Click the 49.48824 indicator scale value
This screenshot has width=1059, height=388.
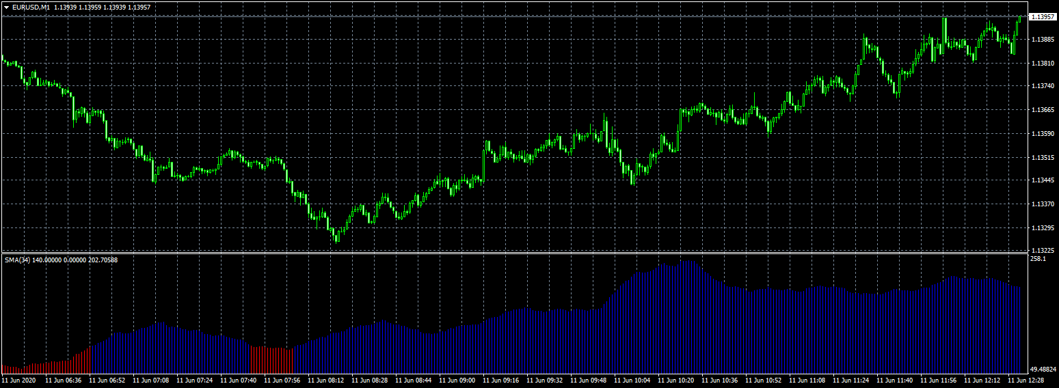1044,370
